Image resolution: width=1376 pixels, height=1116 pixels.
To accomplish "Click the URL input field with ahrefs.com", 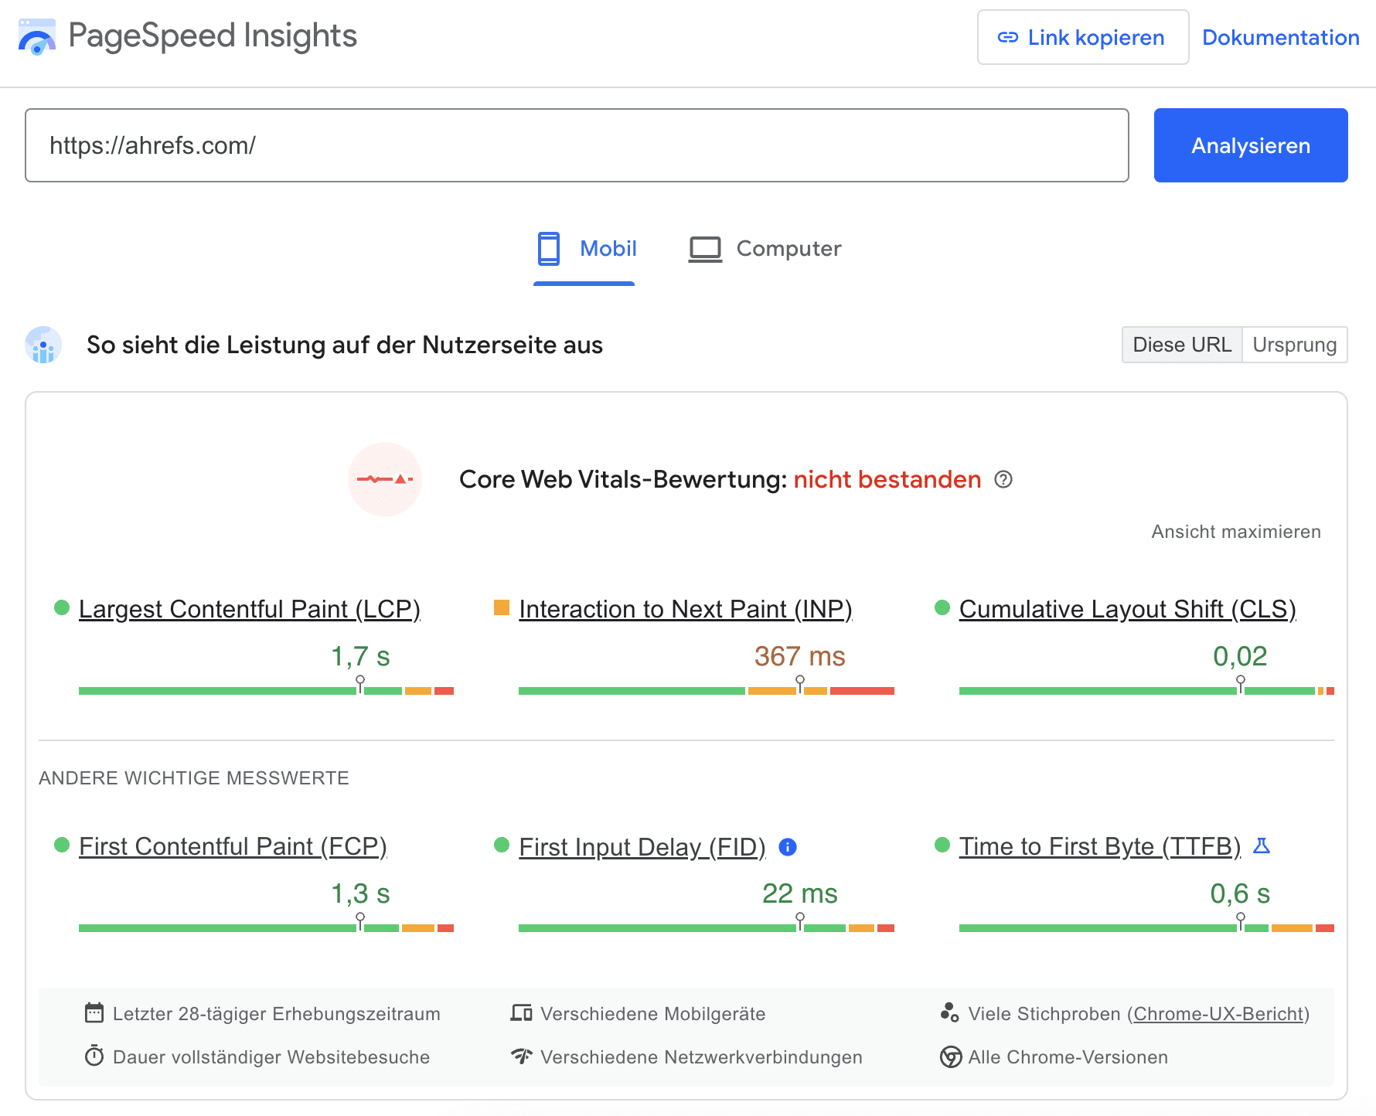I will pos(577,145).
